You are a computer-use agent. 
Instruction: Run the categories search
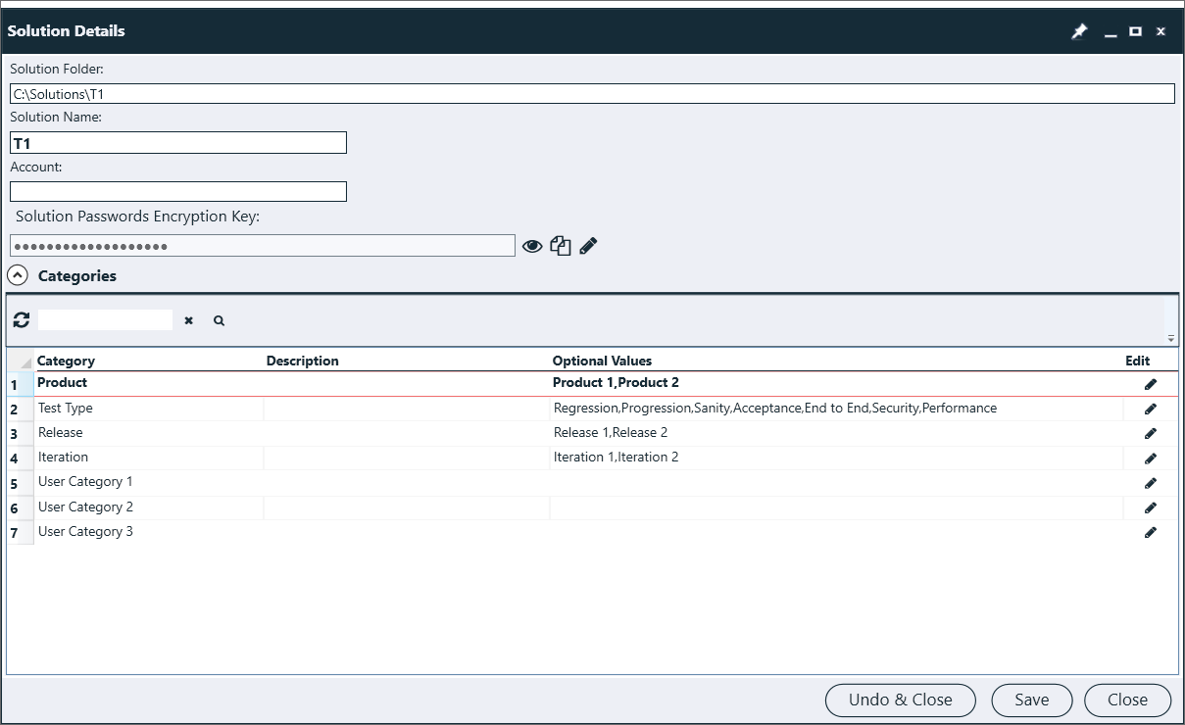point(219,320)
